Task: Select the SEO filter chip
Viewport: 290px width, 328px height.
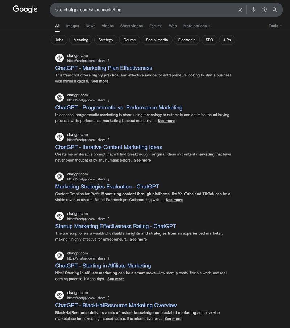Action: [210, 40]
